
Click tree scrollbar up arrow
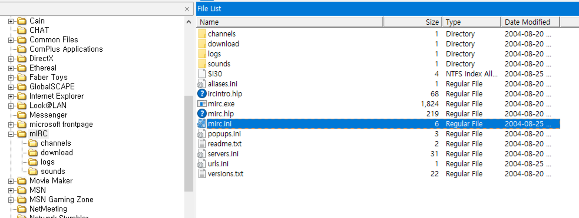pos(189,22)
